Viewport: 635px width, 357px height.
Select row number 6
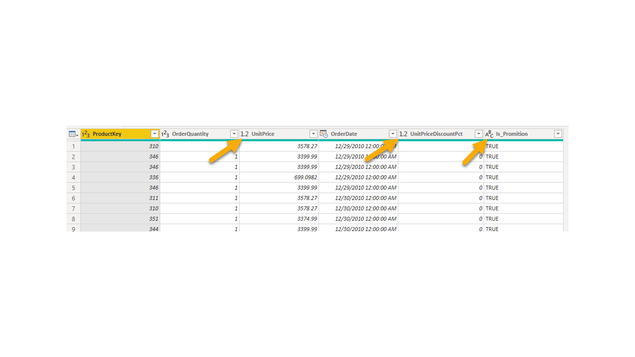pyautogui.click(x=73, y=198)
